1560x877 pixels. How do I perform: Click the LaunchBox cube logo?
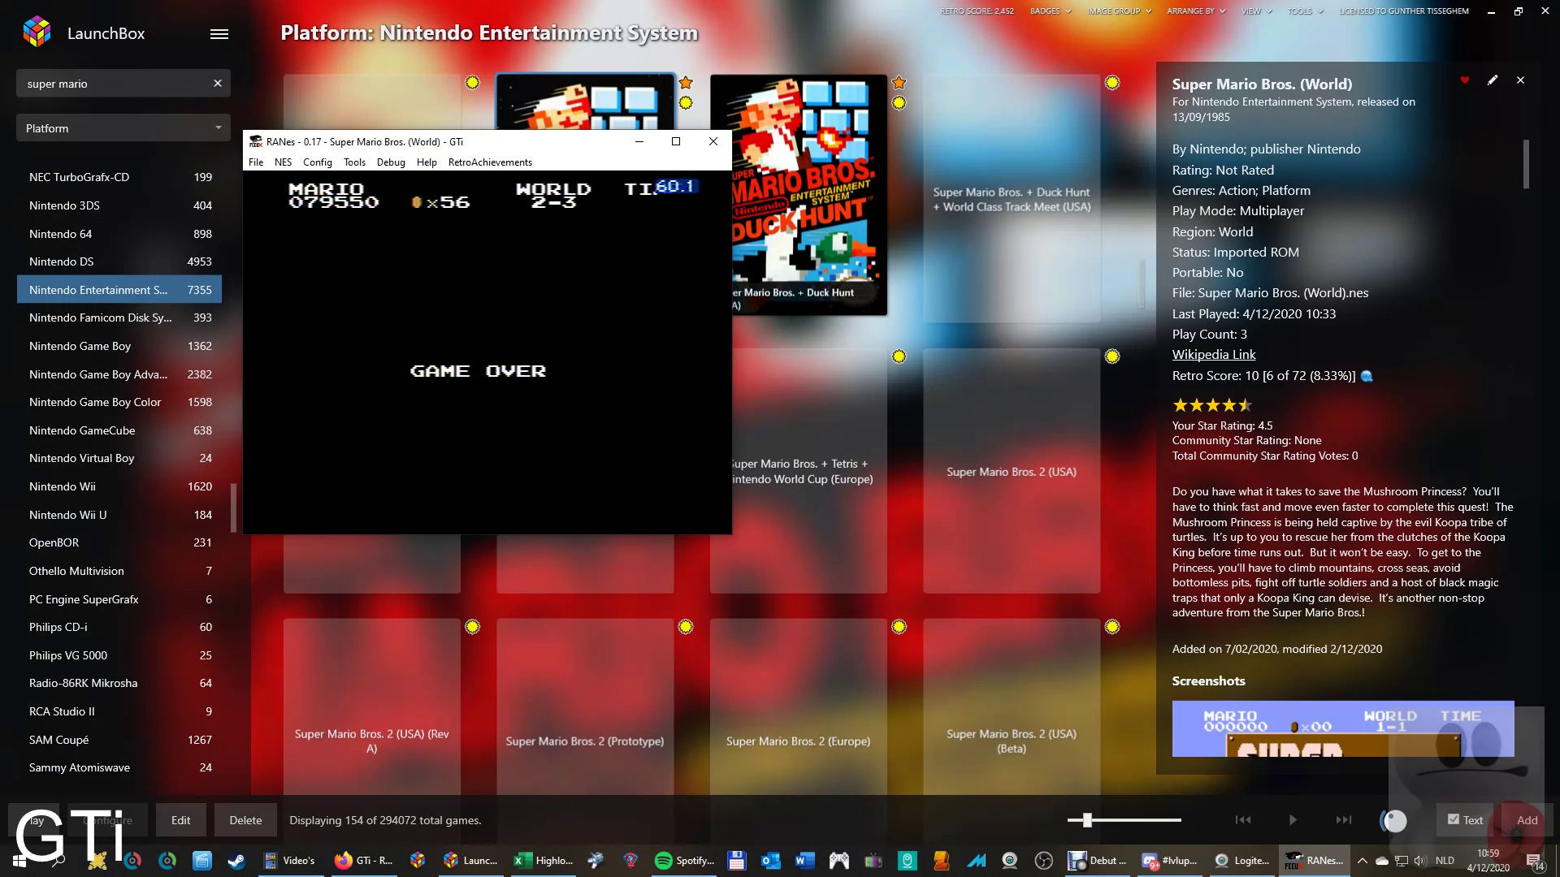[x=37, y=32]
